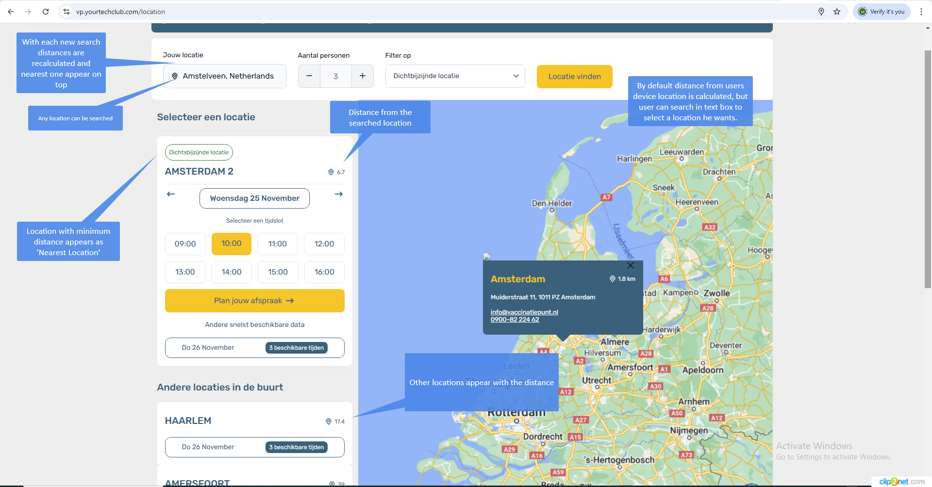
Task: Expand Haarlem's Do 26 November available times
Action: (254, 447)
